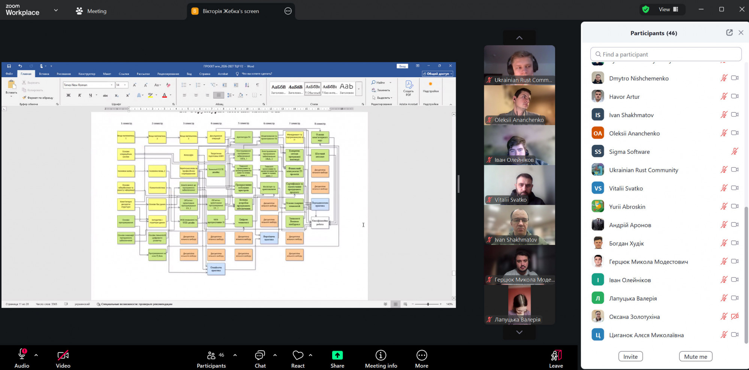Screen dimensions: 749x370
Task: Open the More options icon in toolbar
Action: pyautogui.click(x=421, y=355)
